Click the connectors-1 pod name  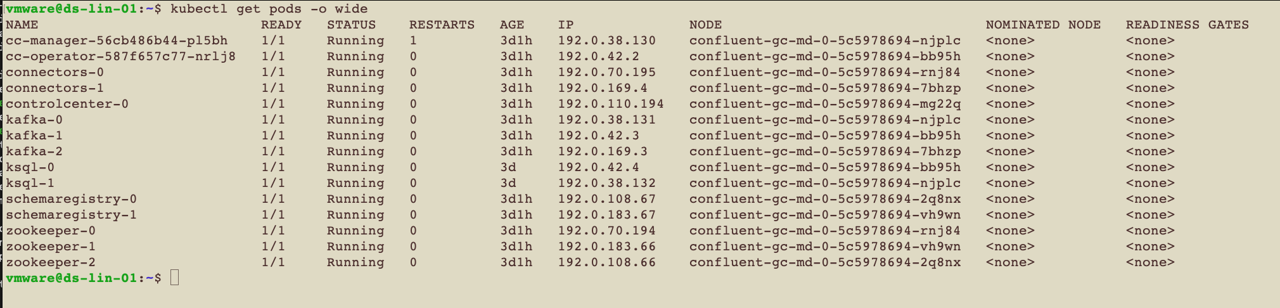pos(54,88)
